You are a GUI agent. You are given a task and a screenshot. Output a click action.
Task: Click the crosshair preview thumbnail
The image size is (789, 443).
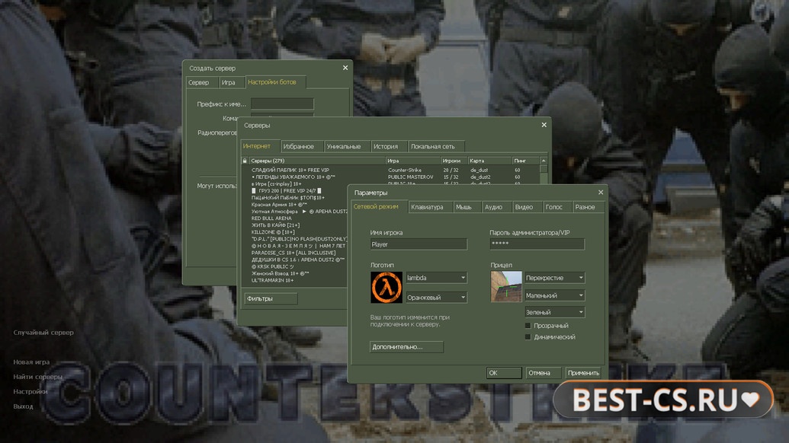pyautogui.click(x=505, y=286)
